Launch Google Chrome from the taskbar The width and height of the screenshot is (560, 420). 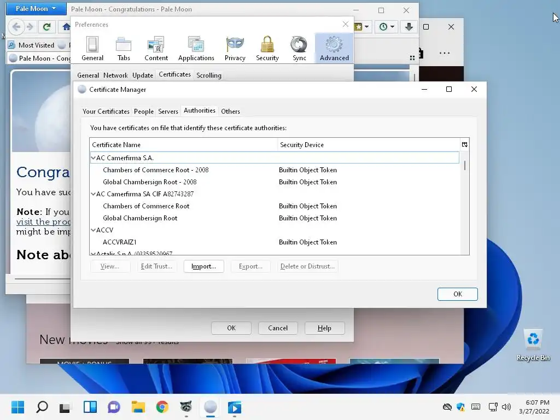tap(162, 407)
